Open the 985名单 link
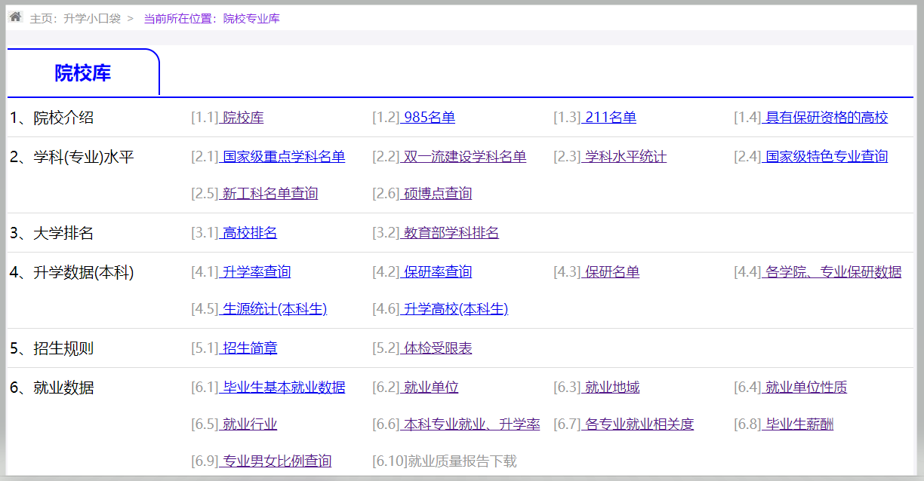Image resolution: width=924 pixels, height=481 pixels. (428, 118)
